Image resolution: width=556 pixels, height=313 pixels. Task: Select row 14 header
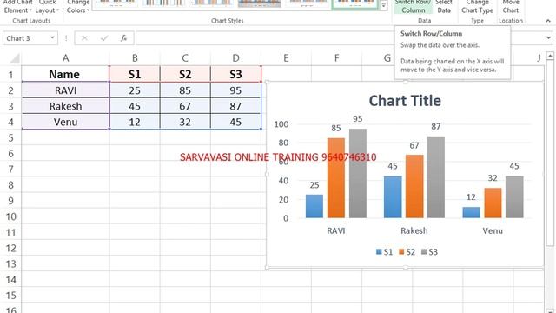10,280
